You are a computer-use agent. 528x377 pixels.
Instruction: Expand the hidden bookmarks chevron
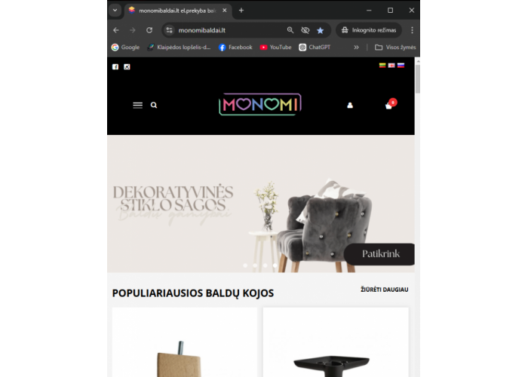(356, 48)
